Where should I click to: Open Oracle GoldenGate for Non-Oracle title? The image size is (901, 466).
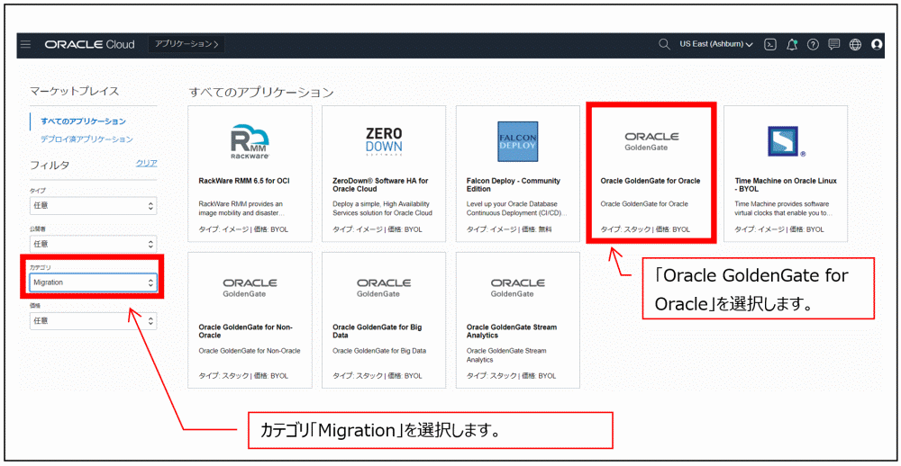[x=245, y=331]
